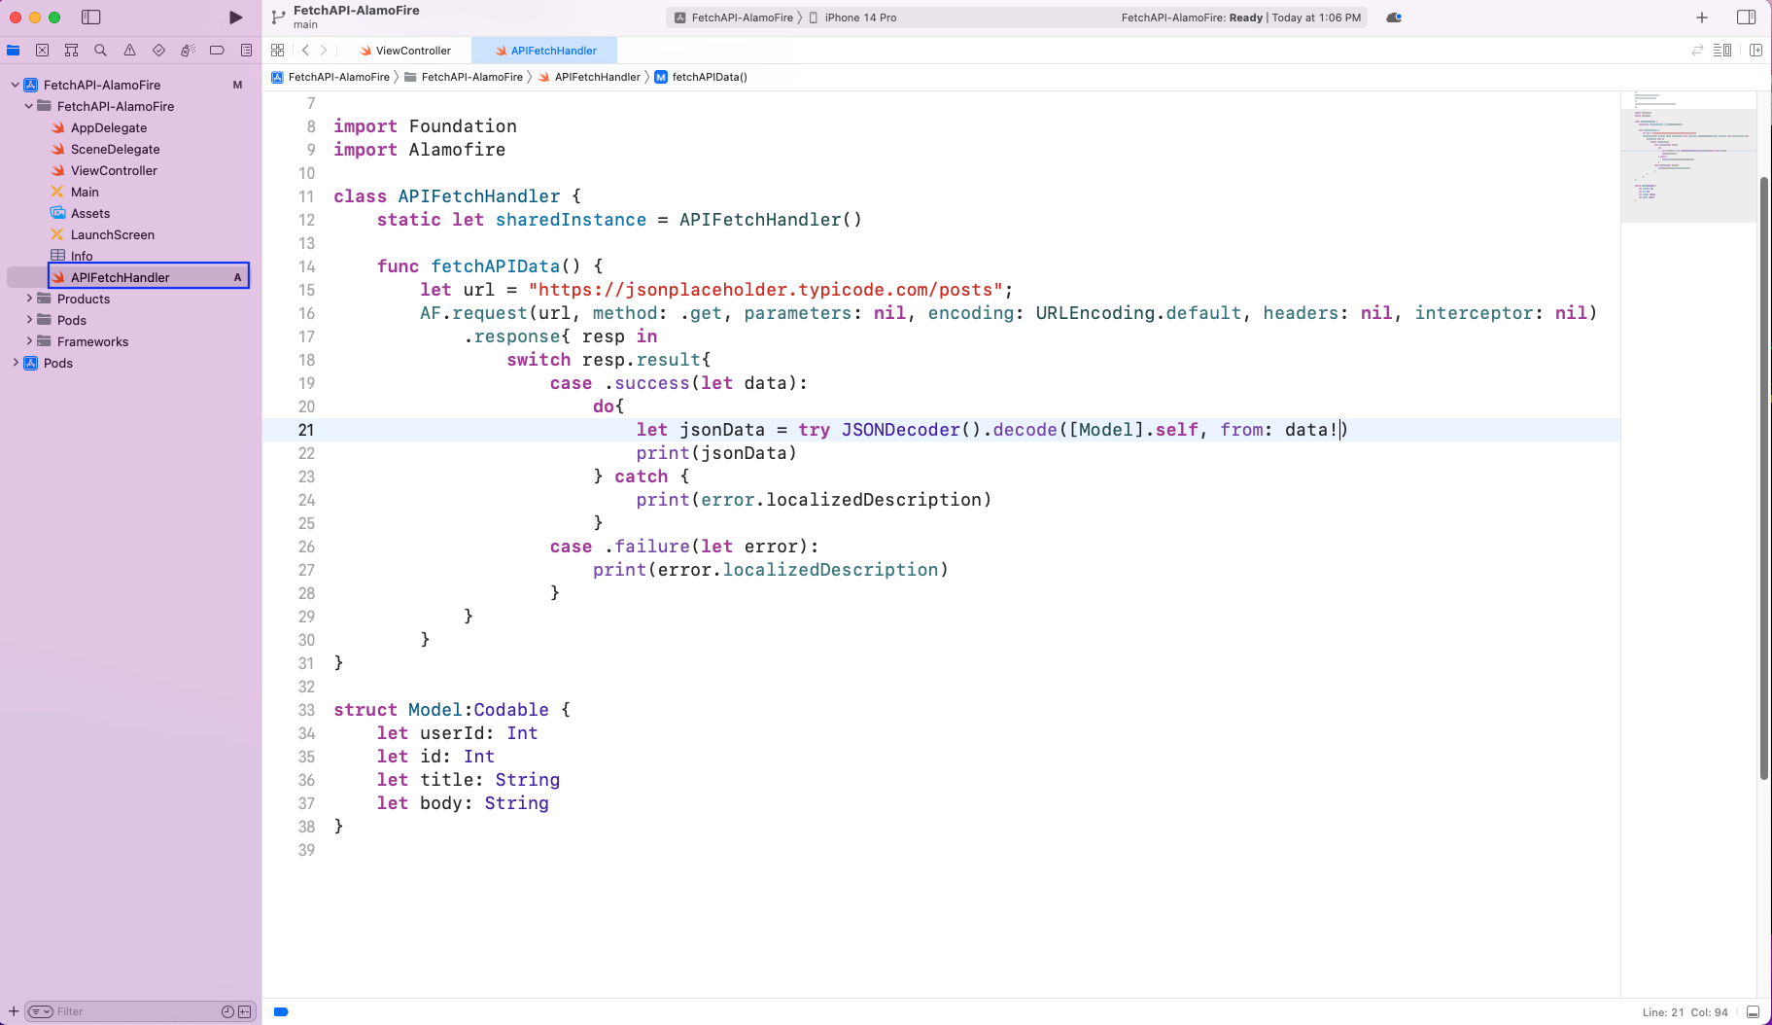Click FetchAPI-AlamoFire folder breadcrumb in jump bar
This screenshot has height=1025, width=1772.
[464, 77]
